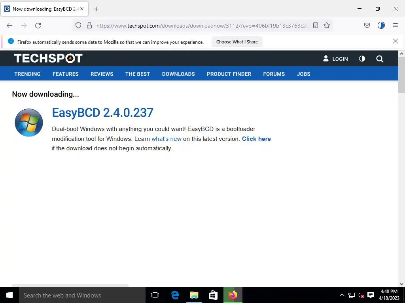Open the network status tray icon
The height and width of the screenshot is (303, 405).
pyautogui.click(x=351, y=295)
